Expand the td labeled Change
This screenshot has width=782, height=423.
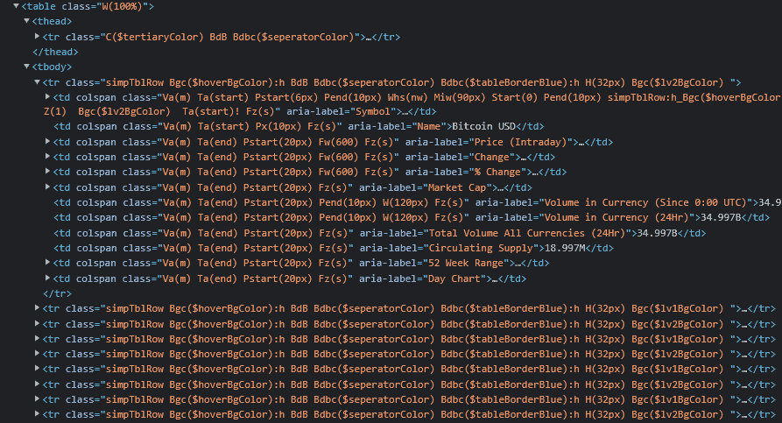coord(48,157)
